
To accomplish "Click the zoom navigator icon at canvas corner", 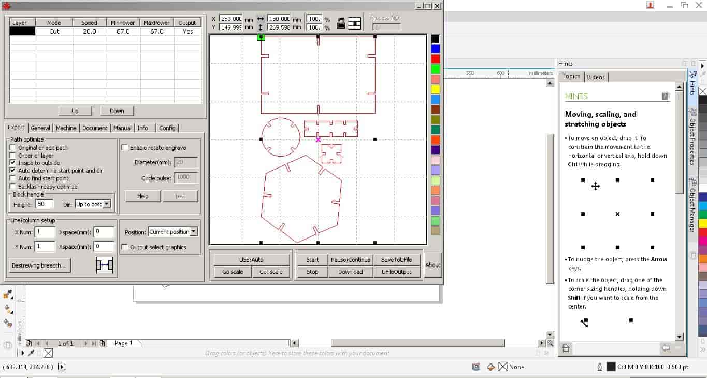I will click(x=550, y=343).
